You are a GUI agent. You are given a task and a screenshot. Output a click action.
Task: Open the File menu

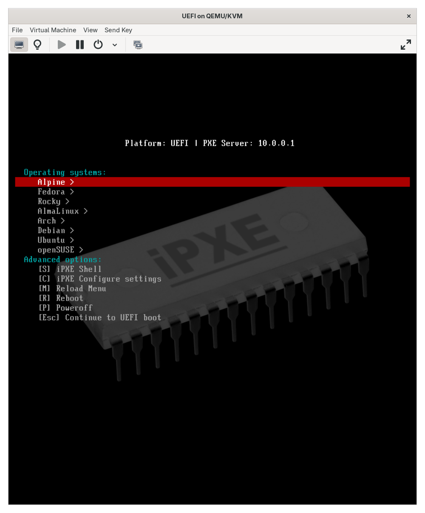click(17, 30)
